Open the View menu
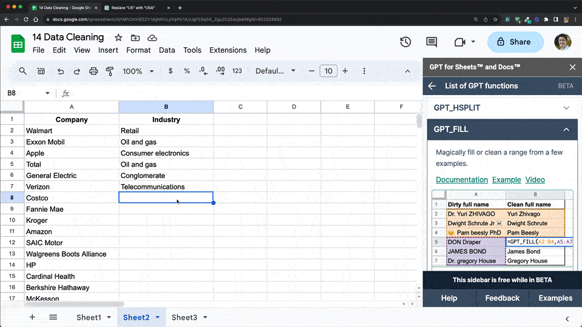 82,50
